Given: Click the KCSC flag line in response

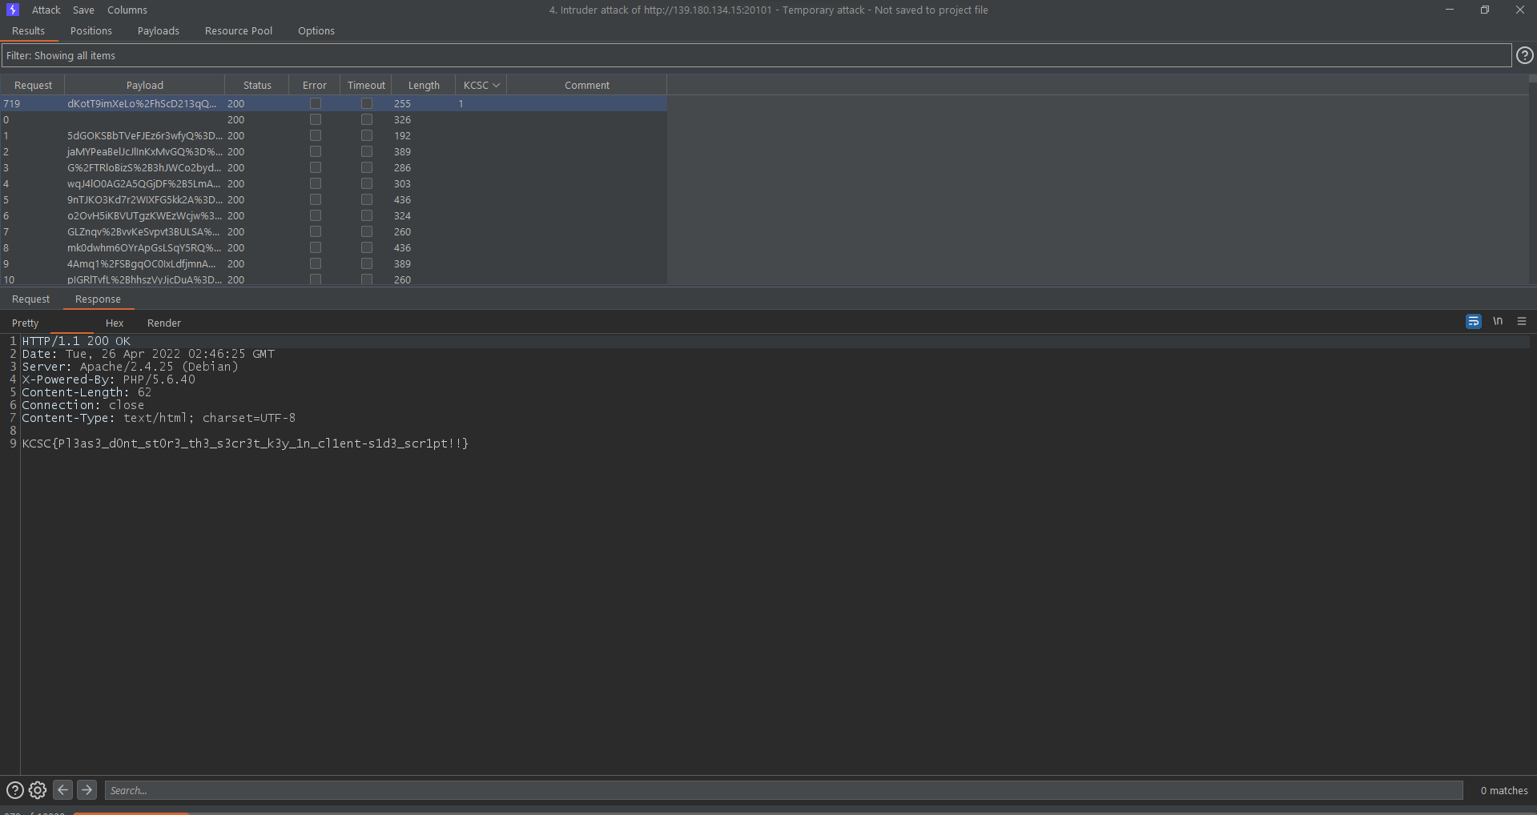Looking at the screenshot, I should tap(245, 443).
